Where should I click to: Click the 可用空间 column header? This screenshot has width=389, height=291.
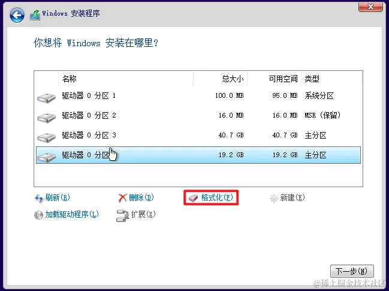tap(274, 79)
